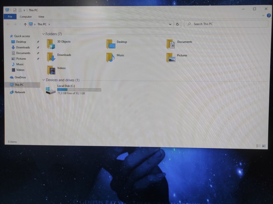
Task: Click the Quick access star icon
Action: [x=11, y=36]
